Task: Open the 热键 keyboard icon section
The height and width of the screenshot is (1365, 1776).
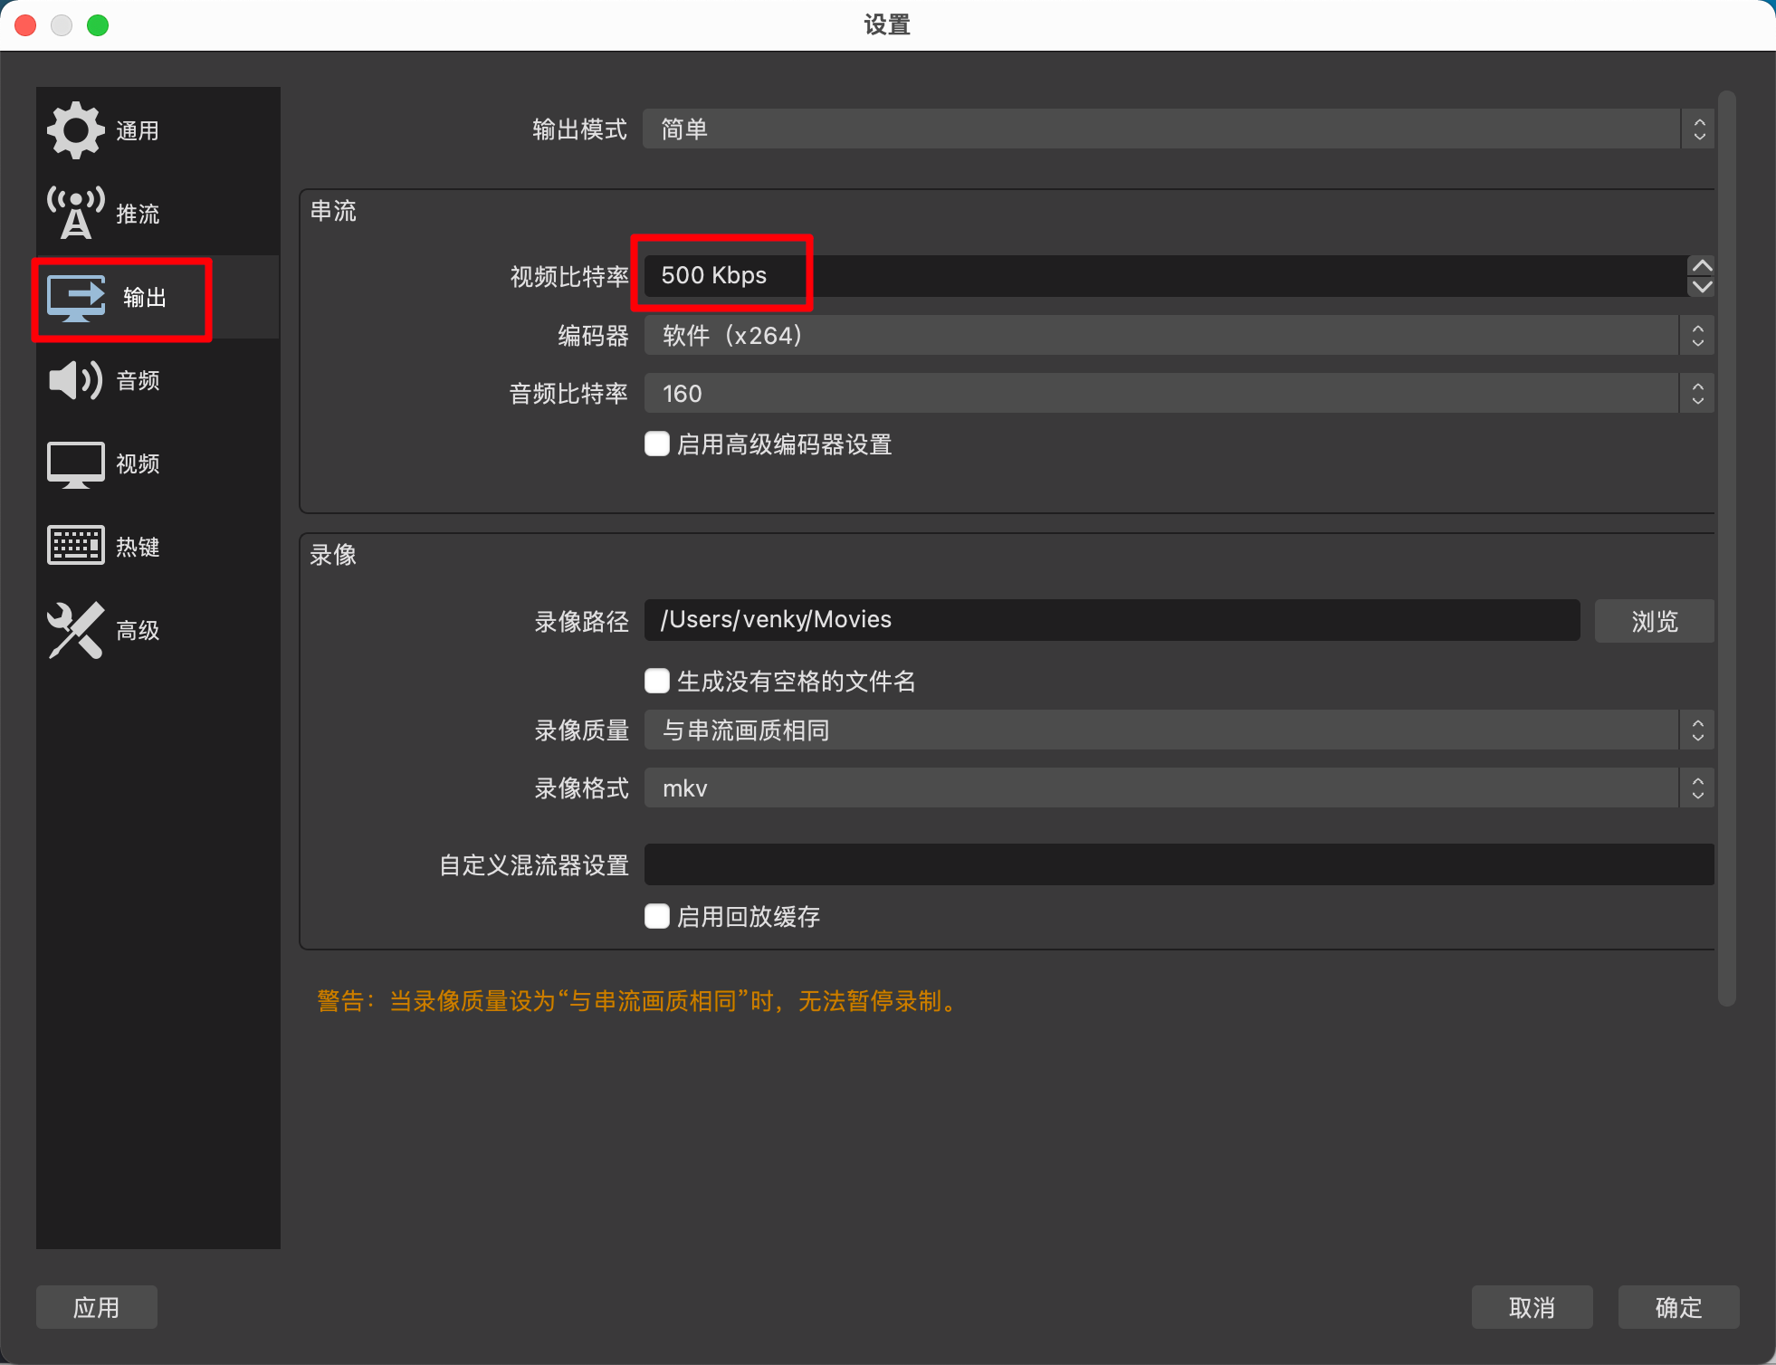Action: click(x=76, y=546)
